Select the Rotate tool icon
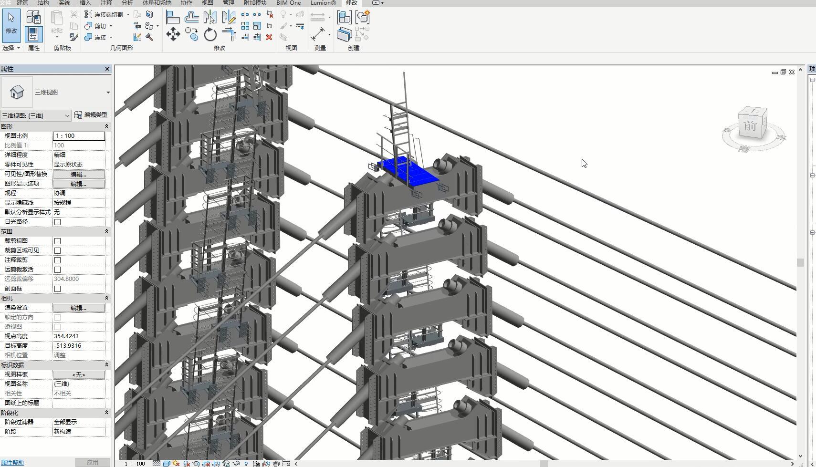The height and width of the screenshot is (467, 816). (x=210, y=34)
